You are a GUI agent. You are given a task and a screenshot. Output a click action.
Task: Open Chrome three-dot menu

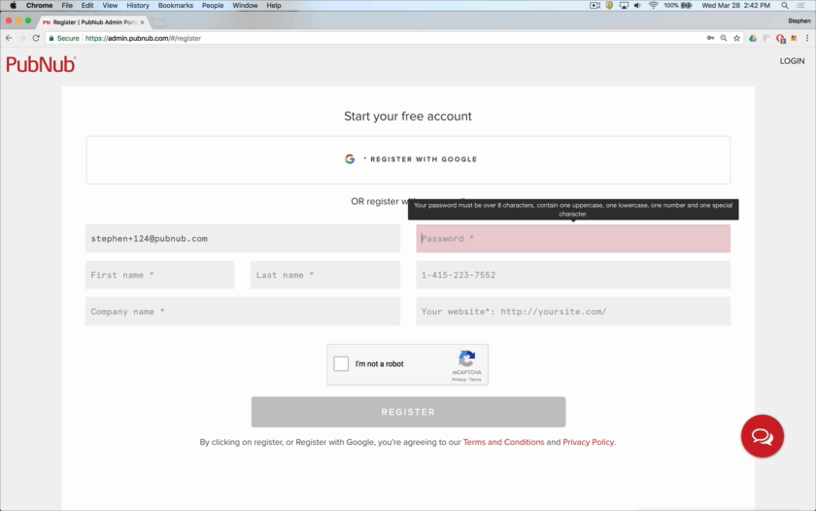807,38
